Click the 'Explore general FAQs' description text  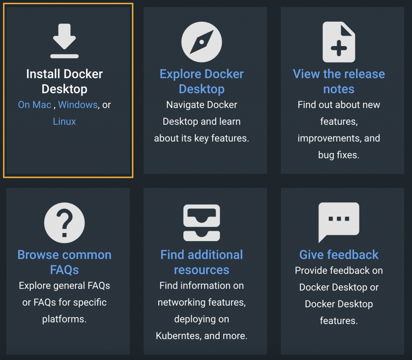(64, 302)
